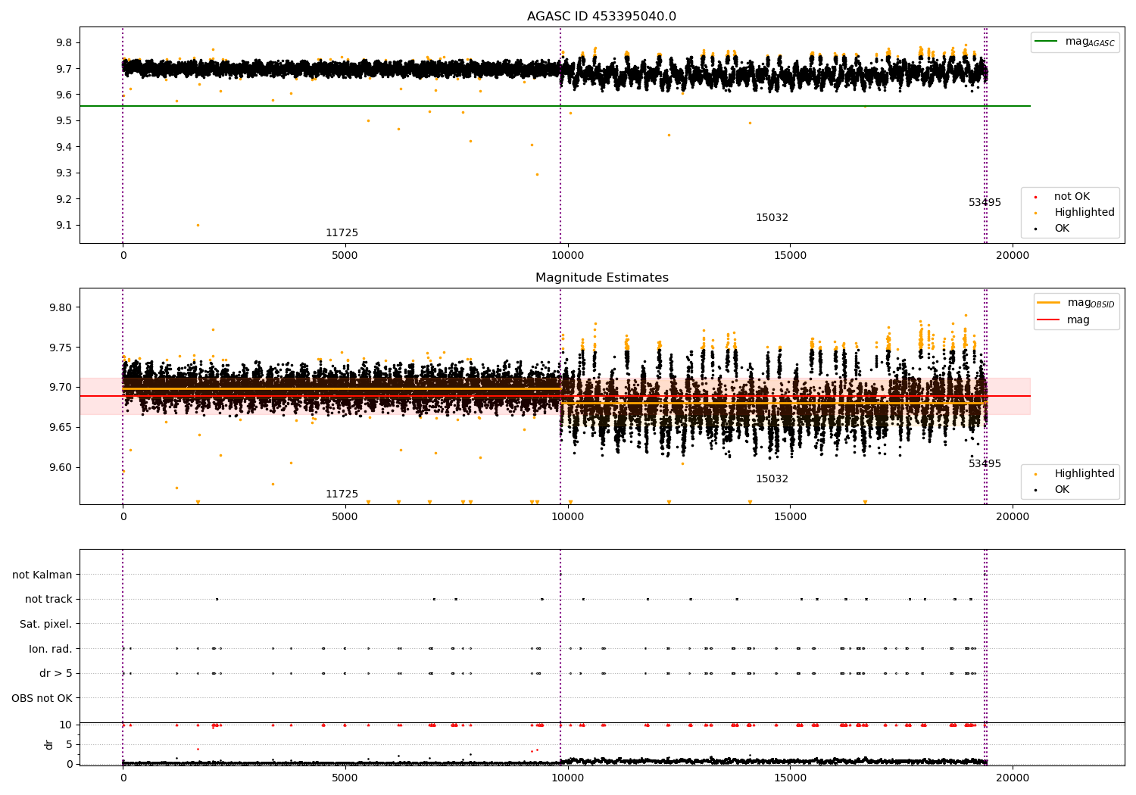
Task: Click the '9.65' y-axis tick label
Action: point(61,428)
